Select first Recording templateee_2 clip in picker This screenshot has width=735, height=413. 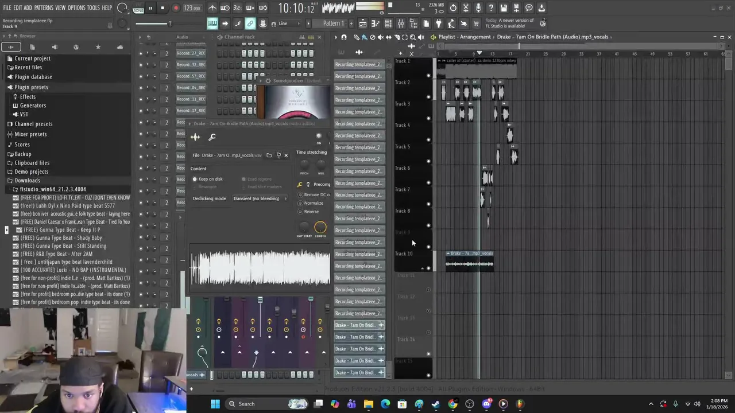(x=359, y=65)
